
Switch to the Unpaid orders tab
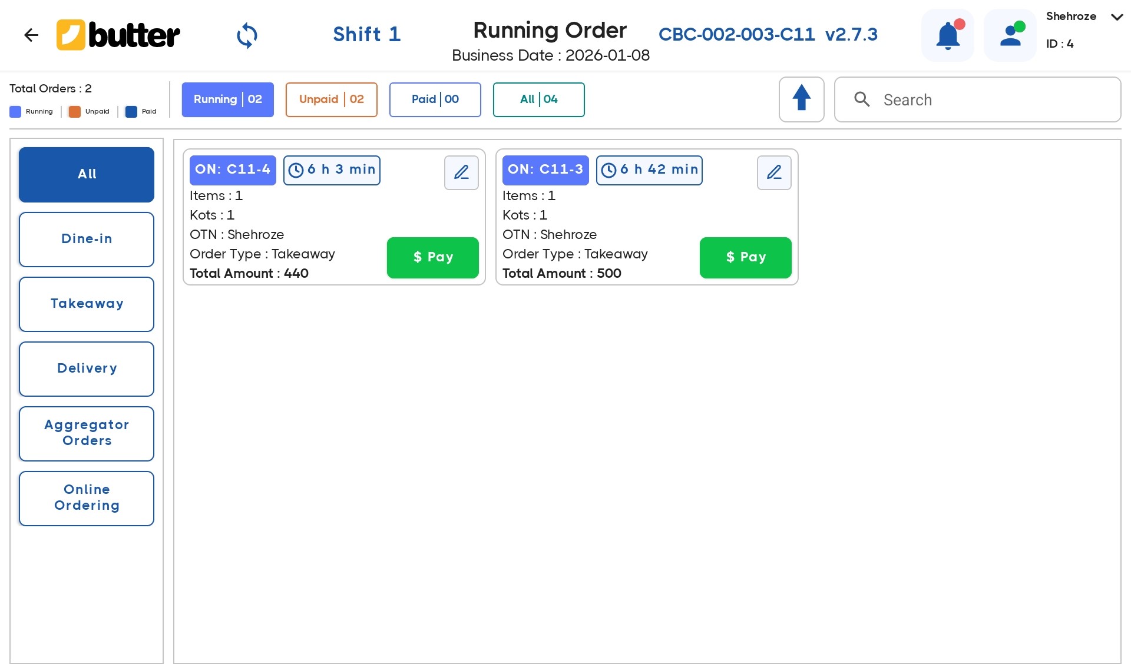click(331, 99)
